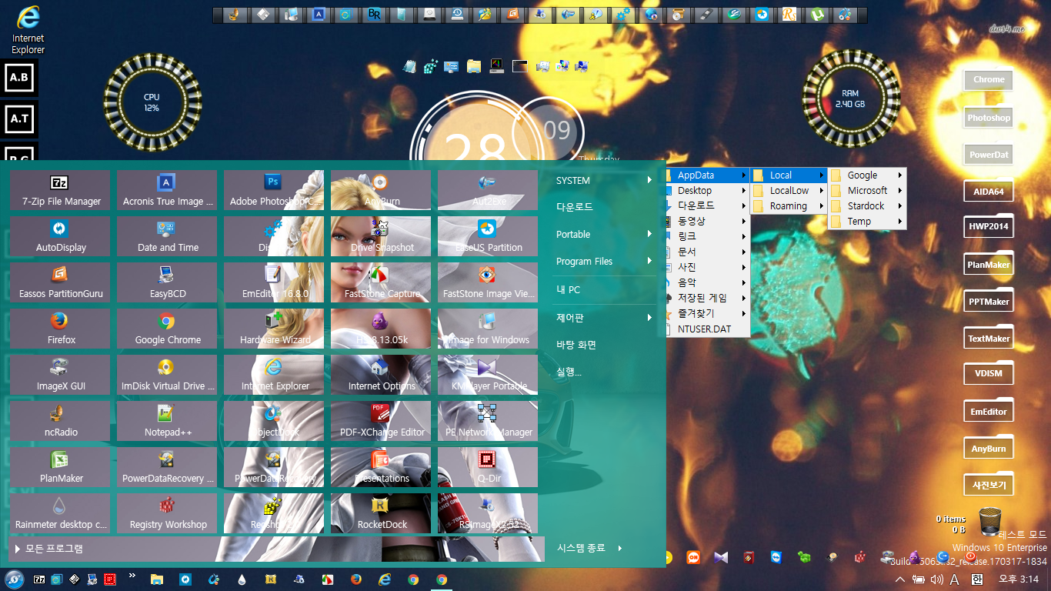Launch KMPlayer Portable tile
This screenshot has width=1051, height=591.
488,375
